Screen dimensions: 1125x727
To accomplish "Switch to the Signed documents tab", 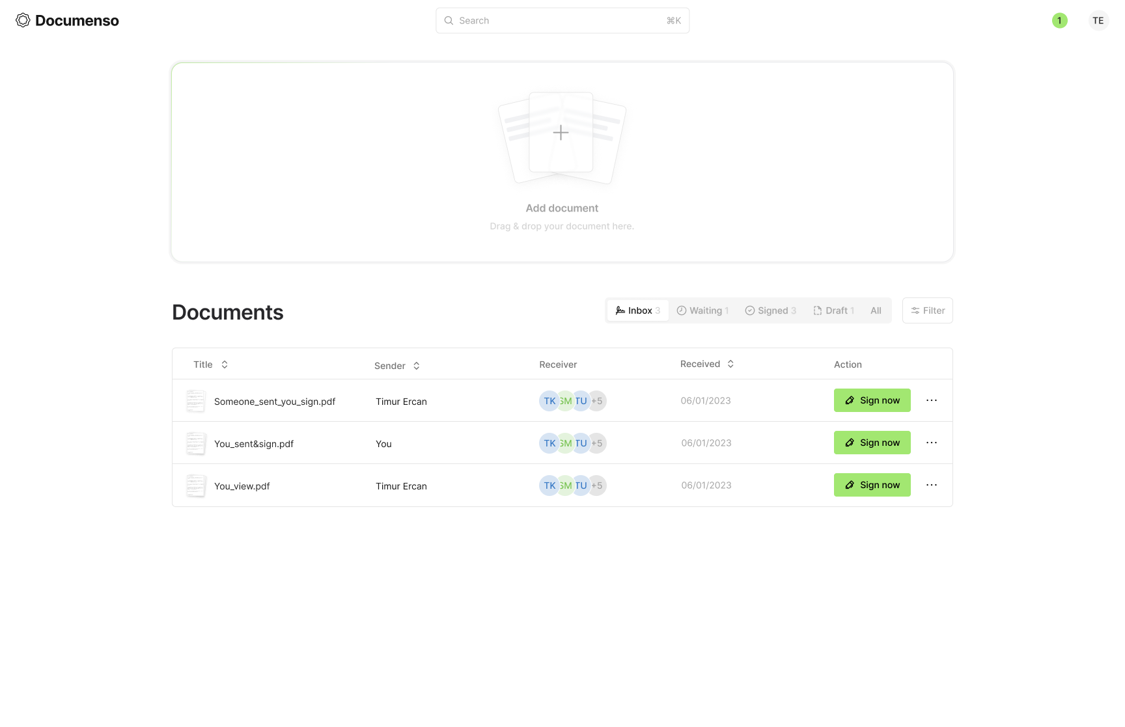I will pyautogui.click(x=771, y=310).
